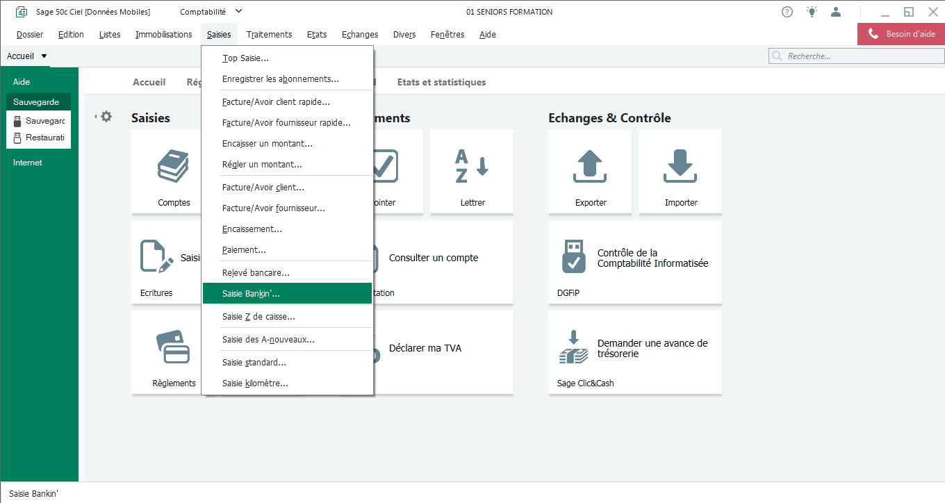
Task: Open the Fenêtres menu
Action: pos(447,34)
